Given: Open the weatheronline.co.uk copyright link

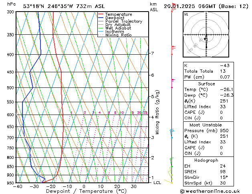Looking at the screenshot, I should pyautogui.click(x=215, y=191).
